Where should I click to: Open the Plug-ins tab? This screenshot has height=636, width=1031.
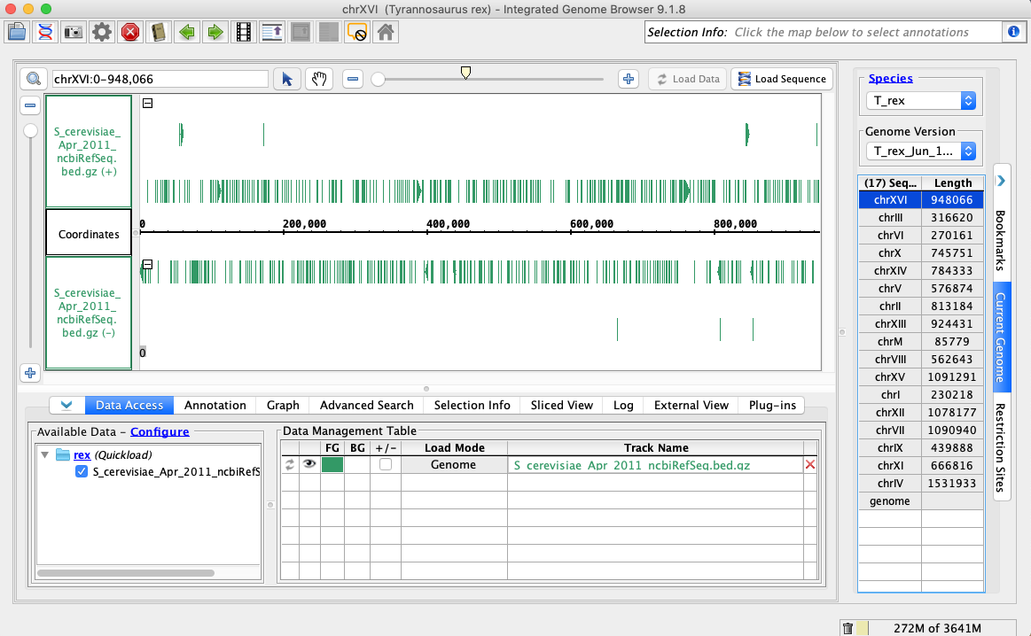coord(773,406)
